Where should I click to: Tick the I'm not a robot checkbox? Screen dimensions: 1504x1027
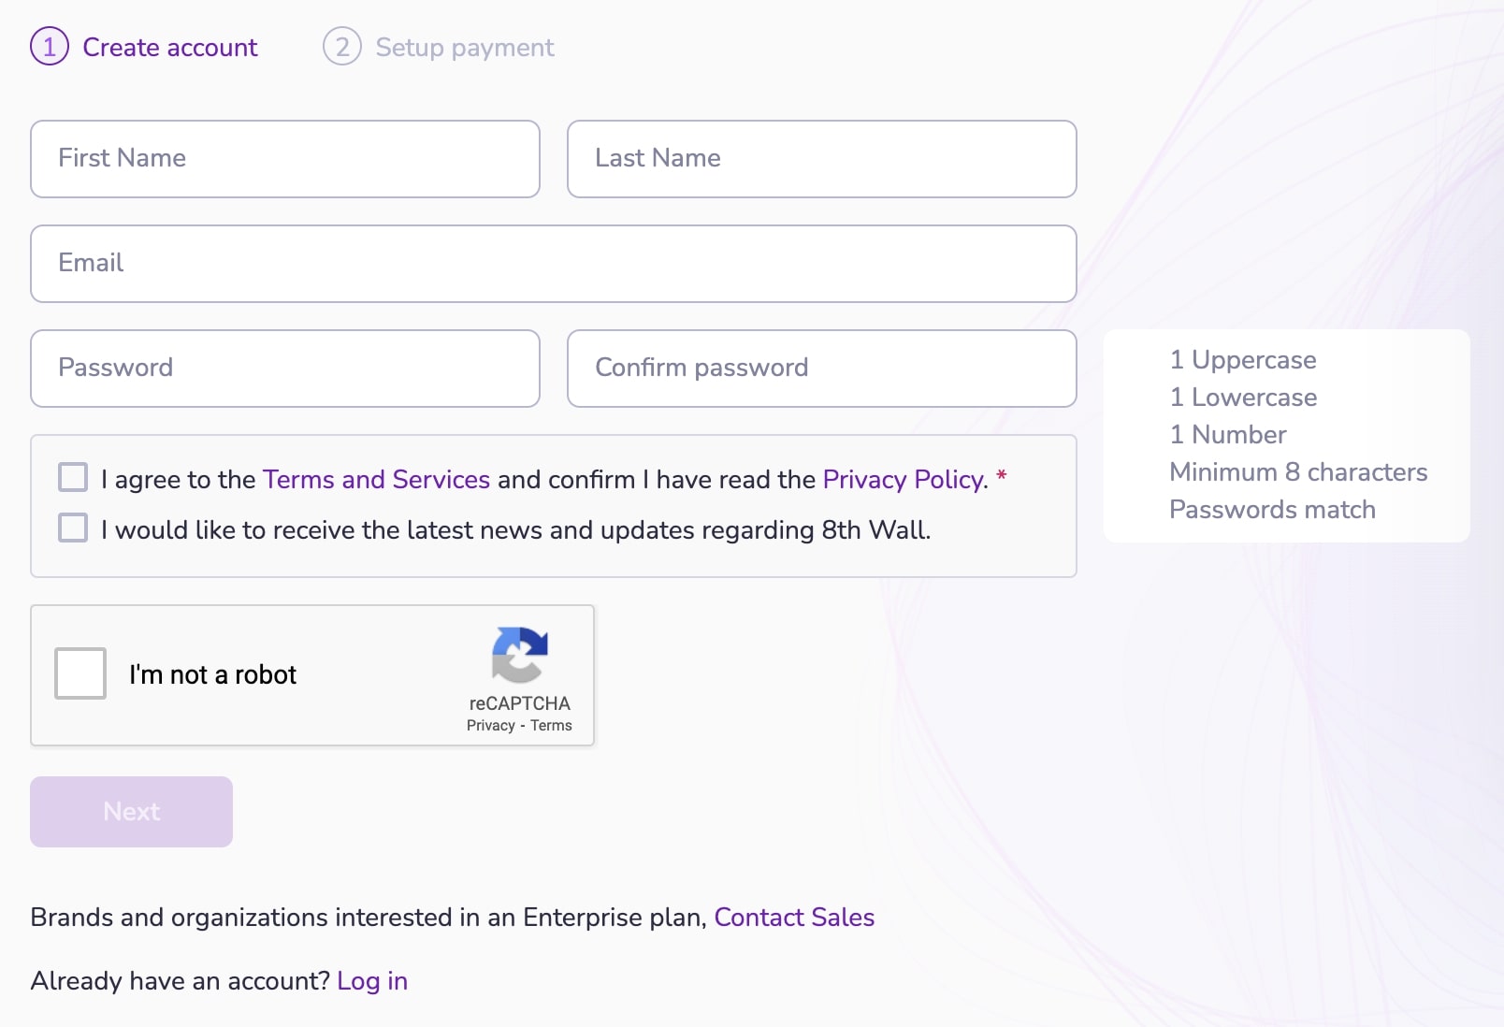(x=80, y=673)
